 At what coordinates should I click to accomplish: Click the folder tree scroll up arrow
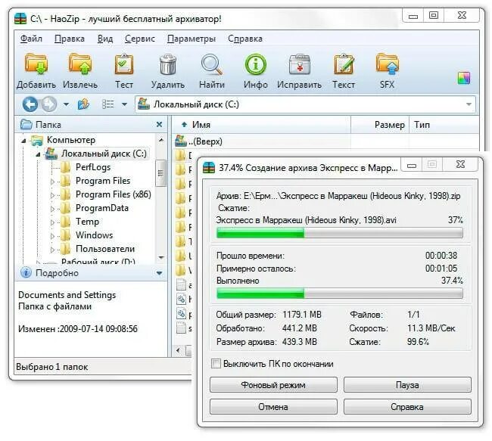click(161, 140)
